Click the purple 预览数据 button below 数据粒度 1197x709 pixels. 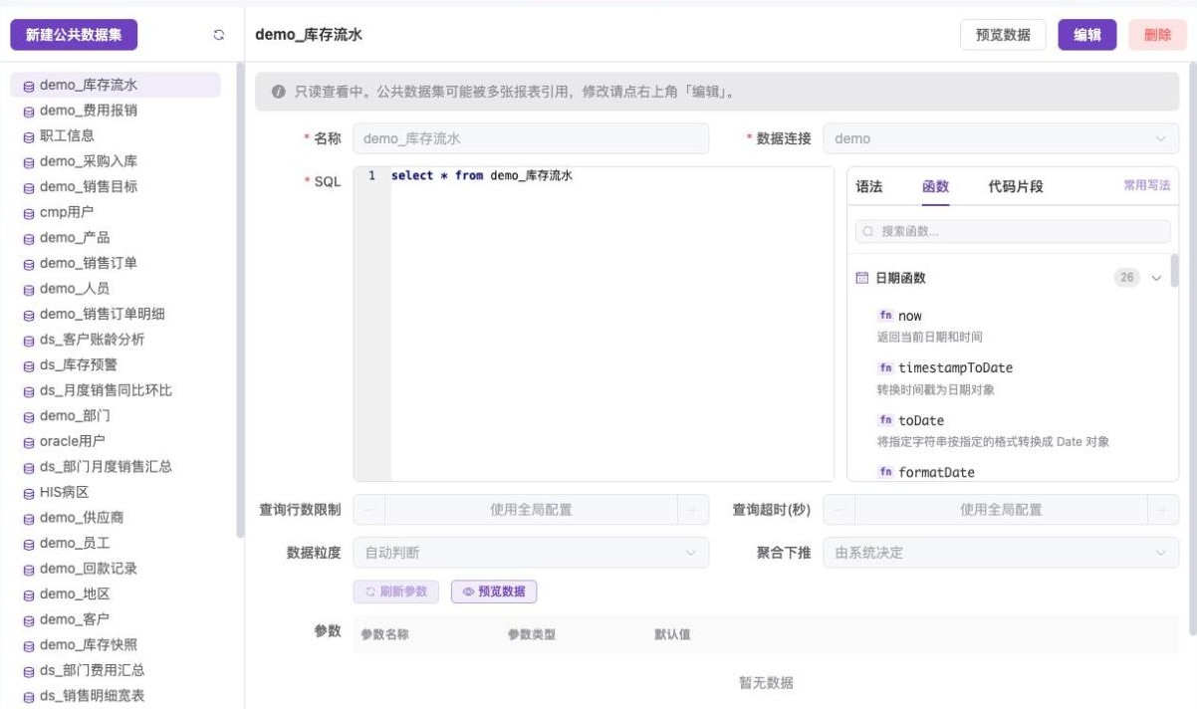(x=494, y=591)
